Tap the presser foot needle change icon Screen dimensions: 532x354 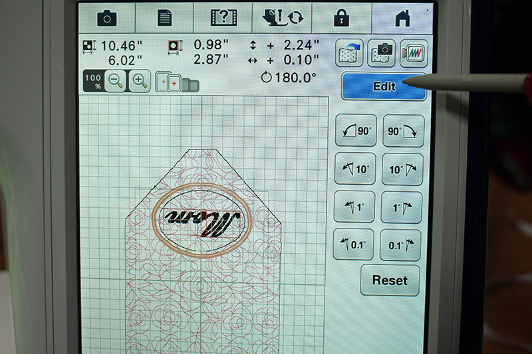282,18
